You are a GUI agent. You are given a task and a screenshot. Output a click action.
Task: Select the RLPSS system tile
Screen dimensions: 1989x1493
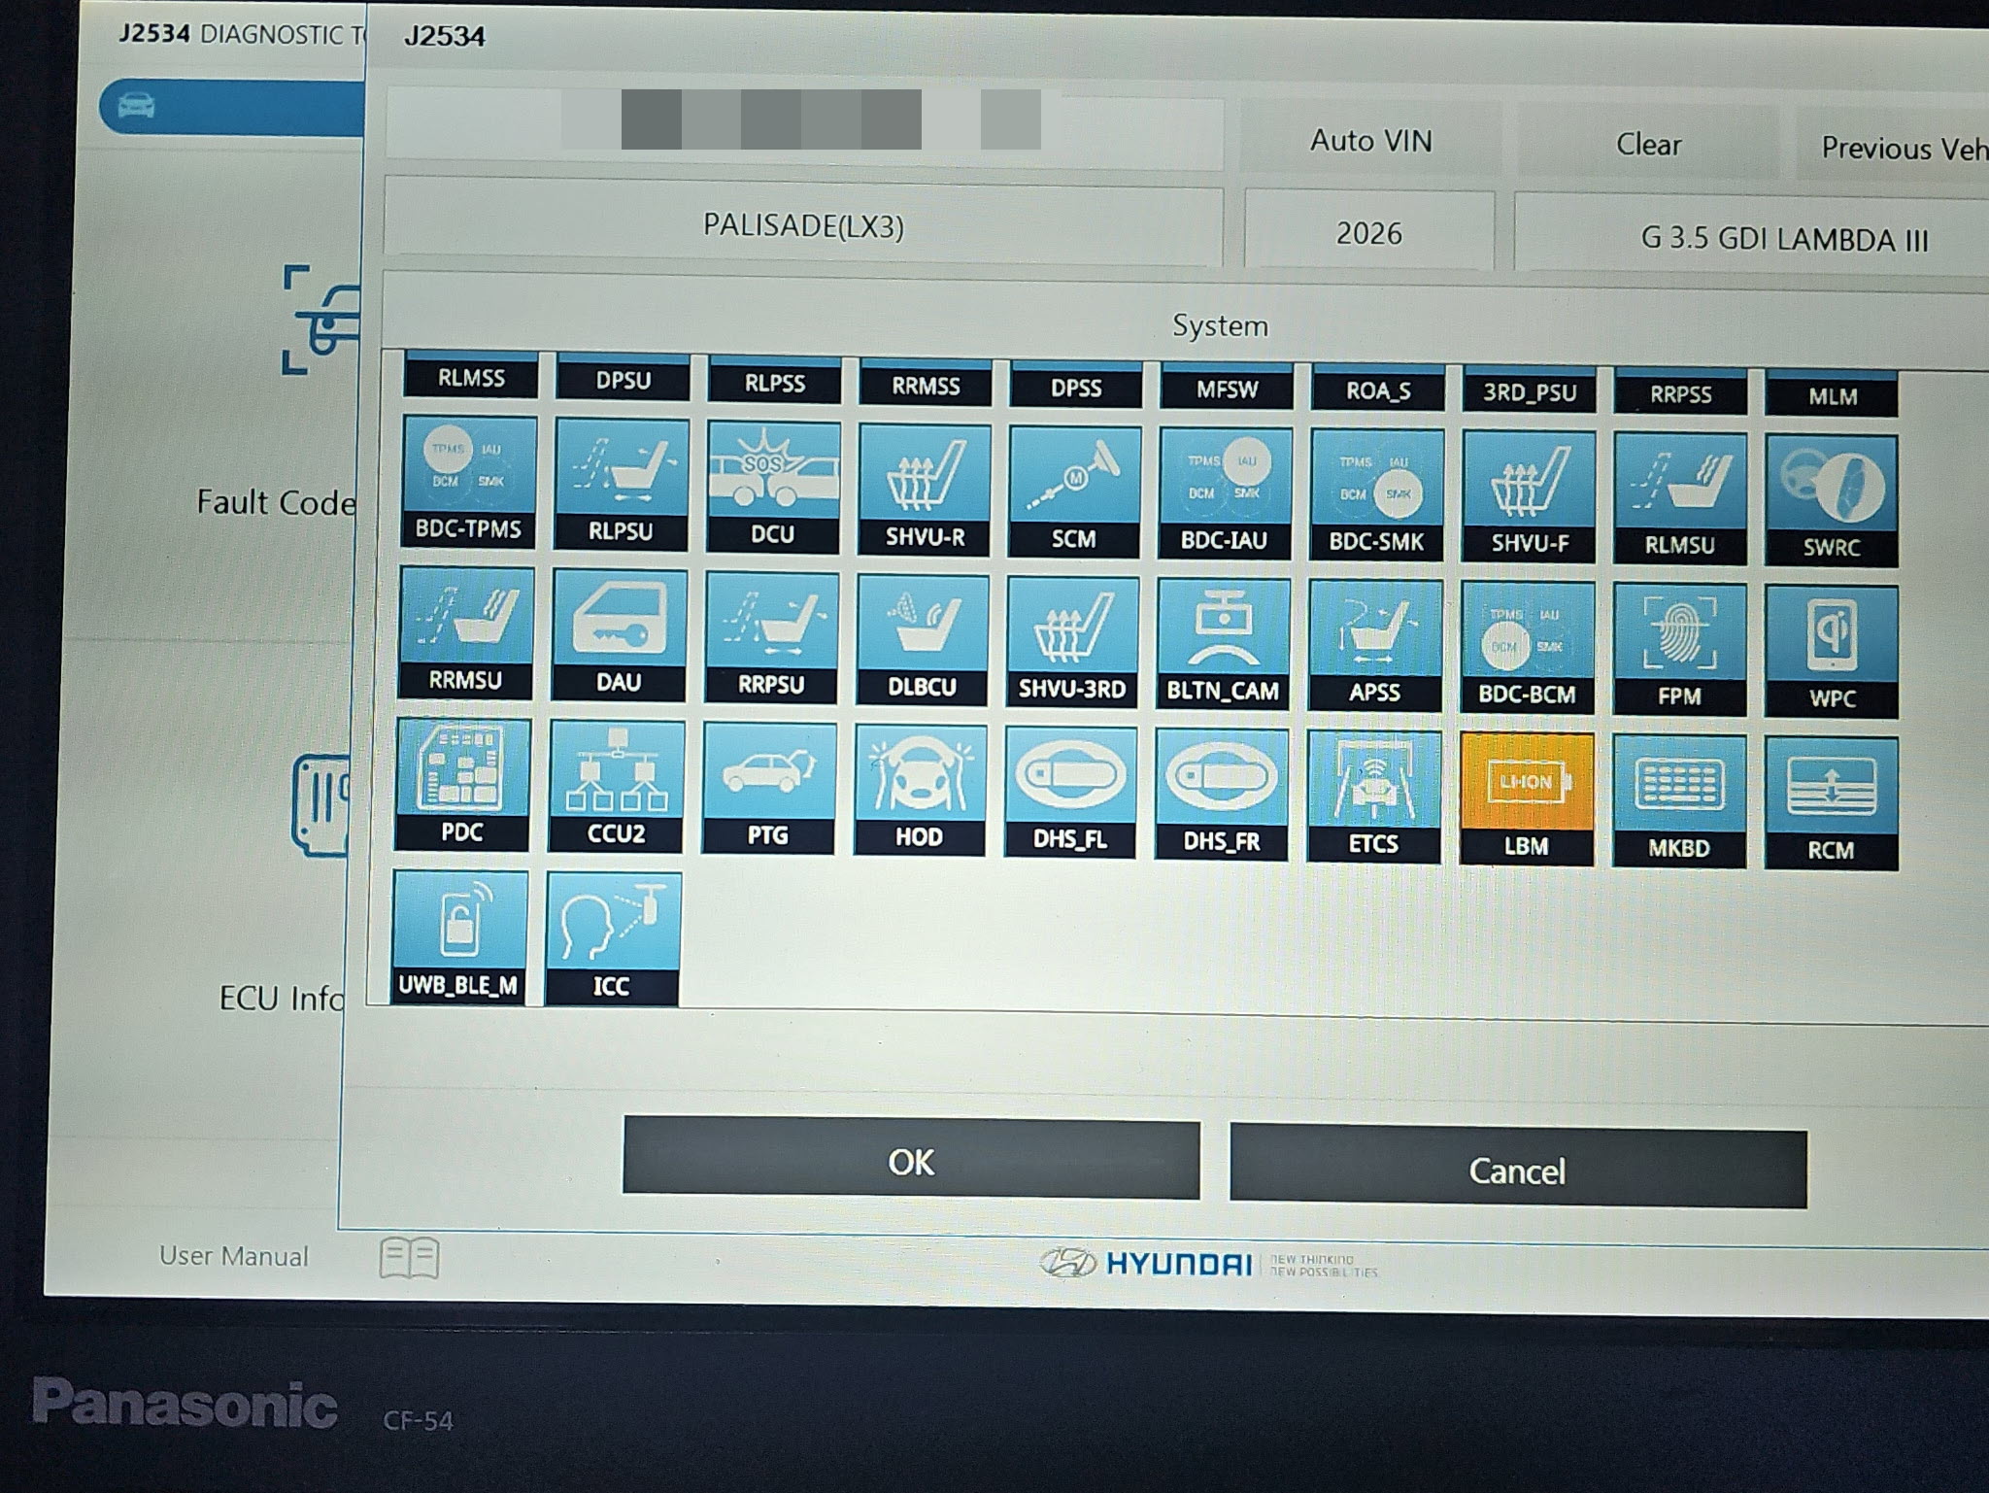775,380
